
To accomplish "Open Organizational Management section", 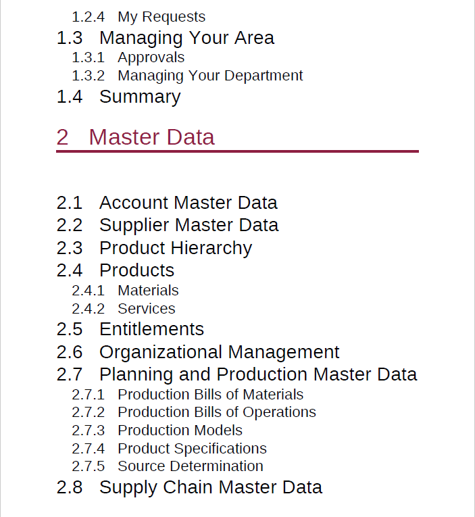I will point(219,352).
